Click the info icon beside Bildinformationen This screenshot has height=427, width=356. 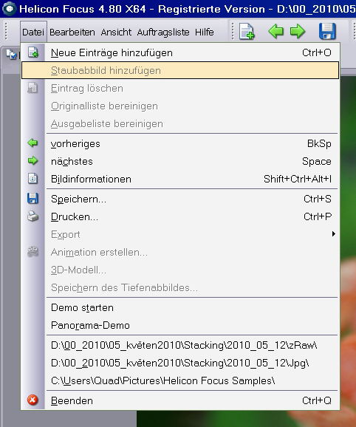32,179
